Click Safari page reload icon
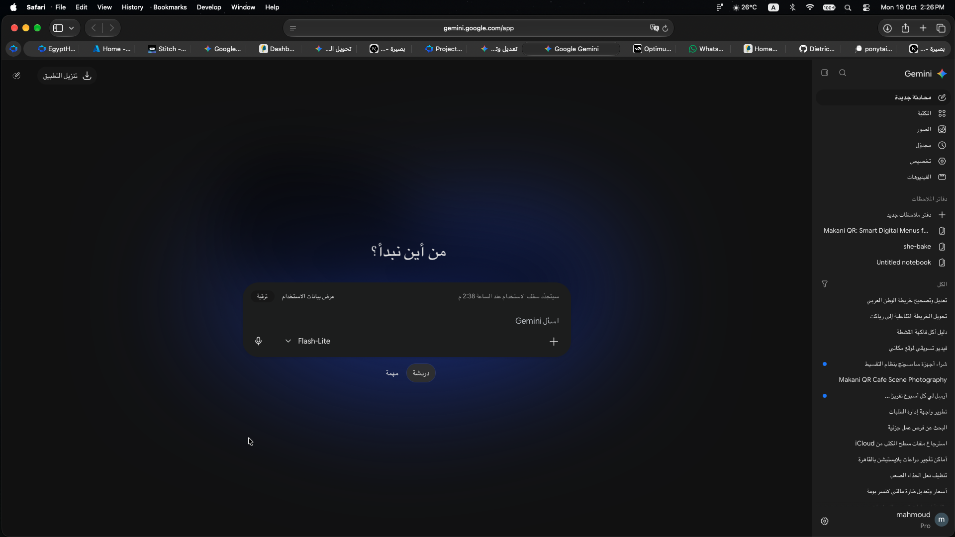 pyautogui.click(x=665, y=28)
